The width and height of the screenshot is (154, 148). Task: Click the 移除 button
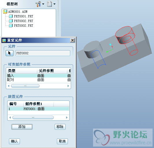(60, 127)
